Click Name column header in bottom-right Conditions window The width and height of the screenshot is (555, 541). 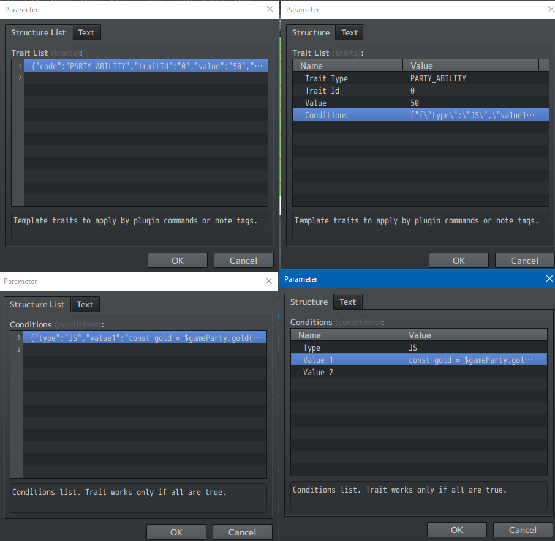pos(346,335)
